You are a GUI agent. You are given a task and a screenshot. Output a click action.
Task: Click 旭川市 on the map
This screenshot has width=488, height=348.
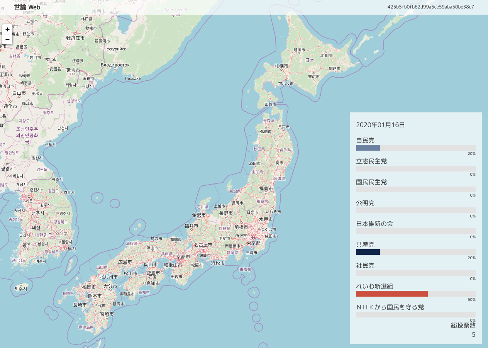(x=299, y=50)
